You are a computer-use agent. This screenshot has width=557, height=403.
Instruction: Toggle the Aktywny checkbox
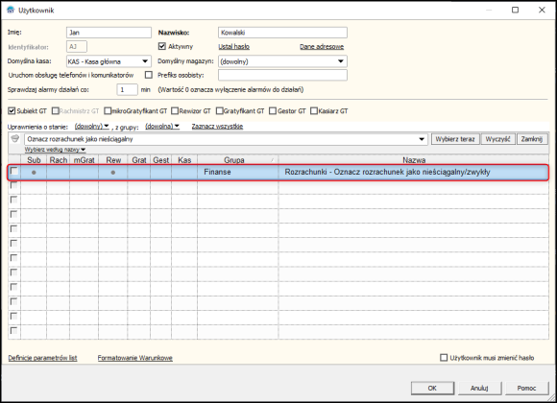pyautogui.click(x=162, y=46)
